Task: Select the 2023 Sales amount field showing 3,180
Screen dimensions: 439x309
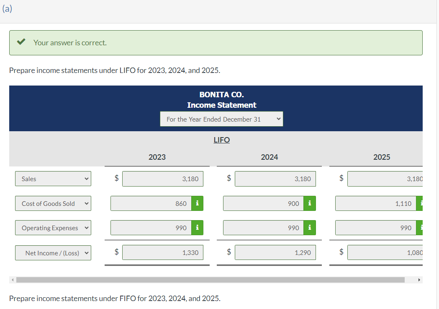Action: coord(162,179)
